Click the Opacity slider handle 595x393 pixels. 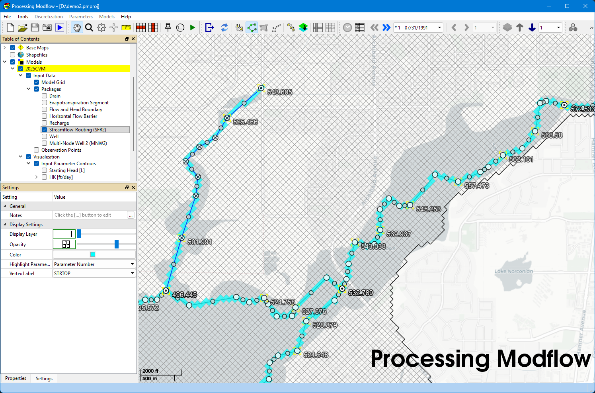[x=117, y=244]
